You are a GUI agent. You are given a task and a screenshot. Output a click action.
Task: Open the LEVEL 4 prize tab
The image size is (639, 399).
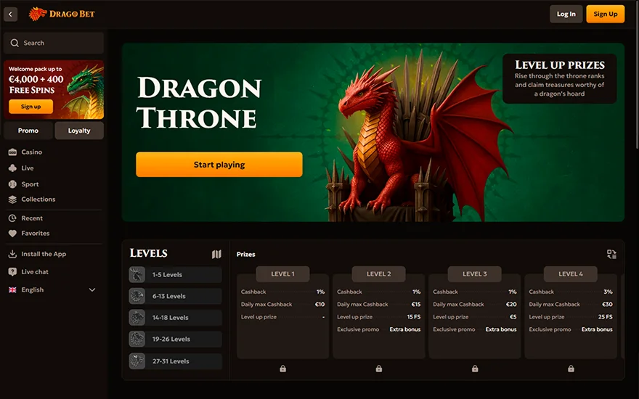pos(571,274)
